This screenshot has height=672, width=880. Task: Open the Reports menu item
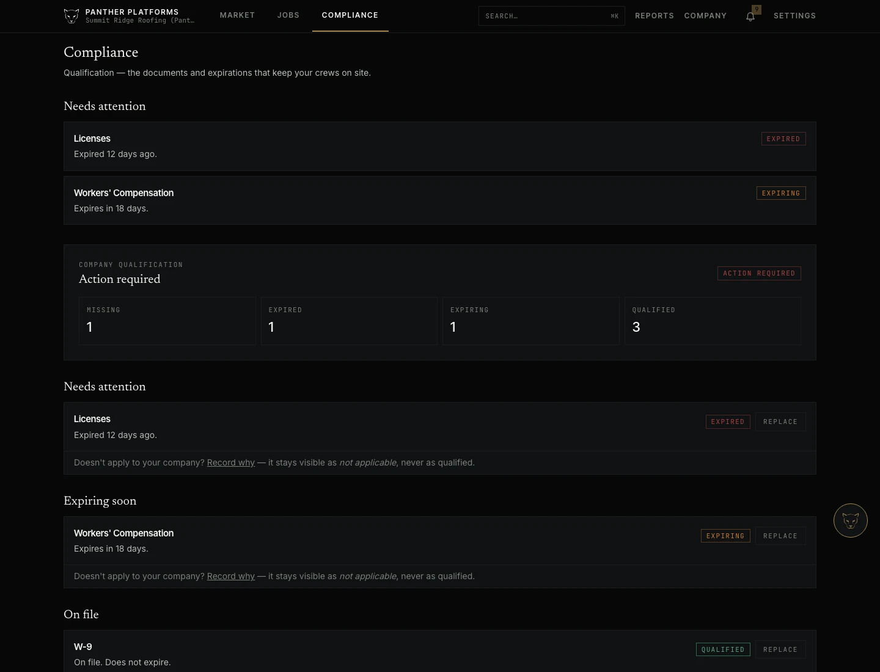click(654, 16)
